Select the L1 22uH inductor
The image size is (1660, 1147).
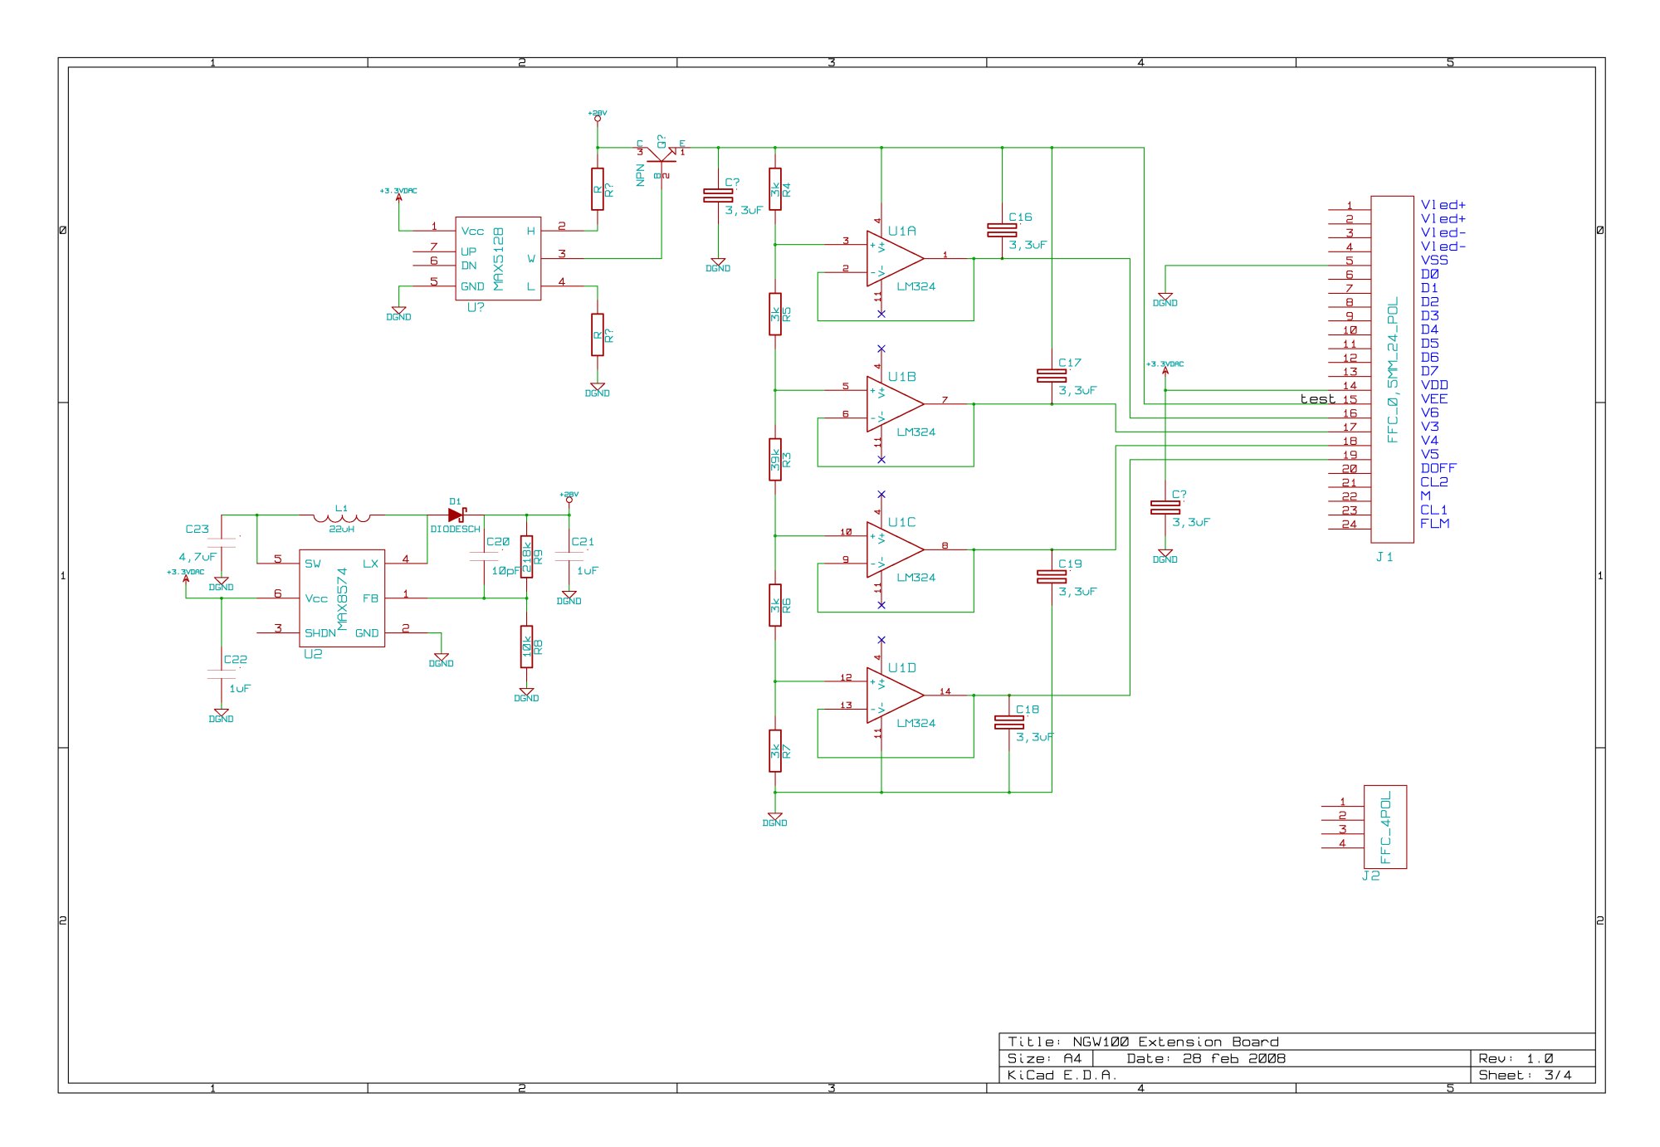[342, 517]
